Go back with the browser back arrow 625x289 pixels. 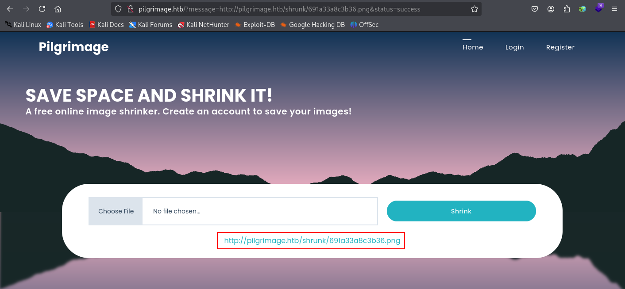click(x=10, y=9)
